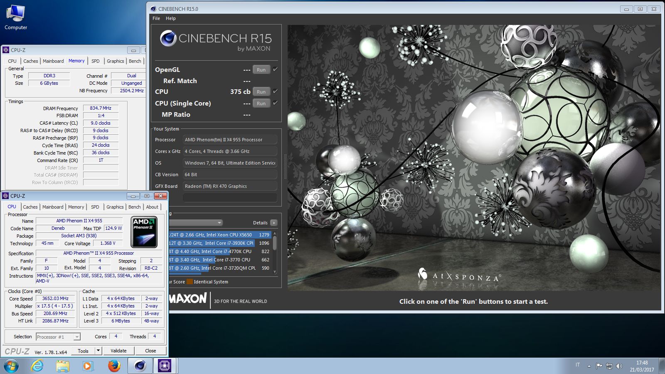Toggle the CPU (Single Core) test checkbox
The height and width of the screenshot is (374, 665).
pos(275,103)
